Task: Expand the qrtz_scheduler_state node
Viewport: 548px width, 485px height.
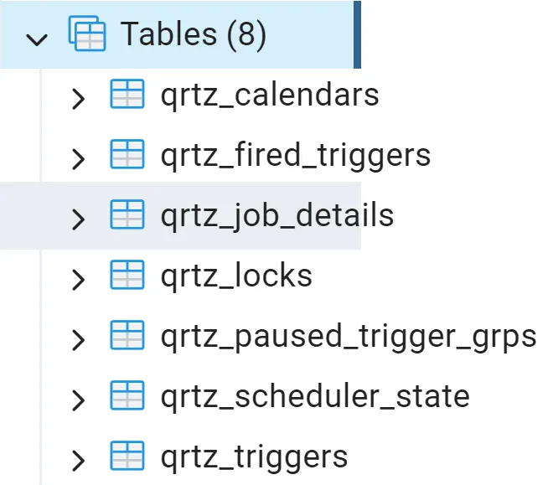Action: click(x=78, y=400)
